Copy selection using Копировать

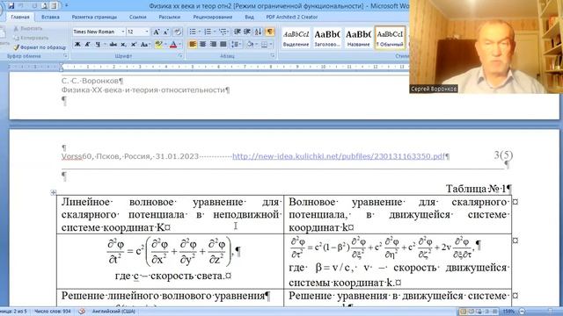pyautogui.click(x=31, y=38)
